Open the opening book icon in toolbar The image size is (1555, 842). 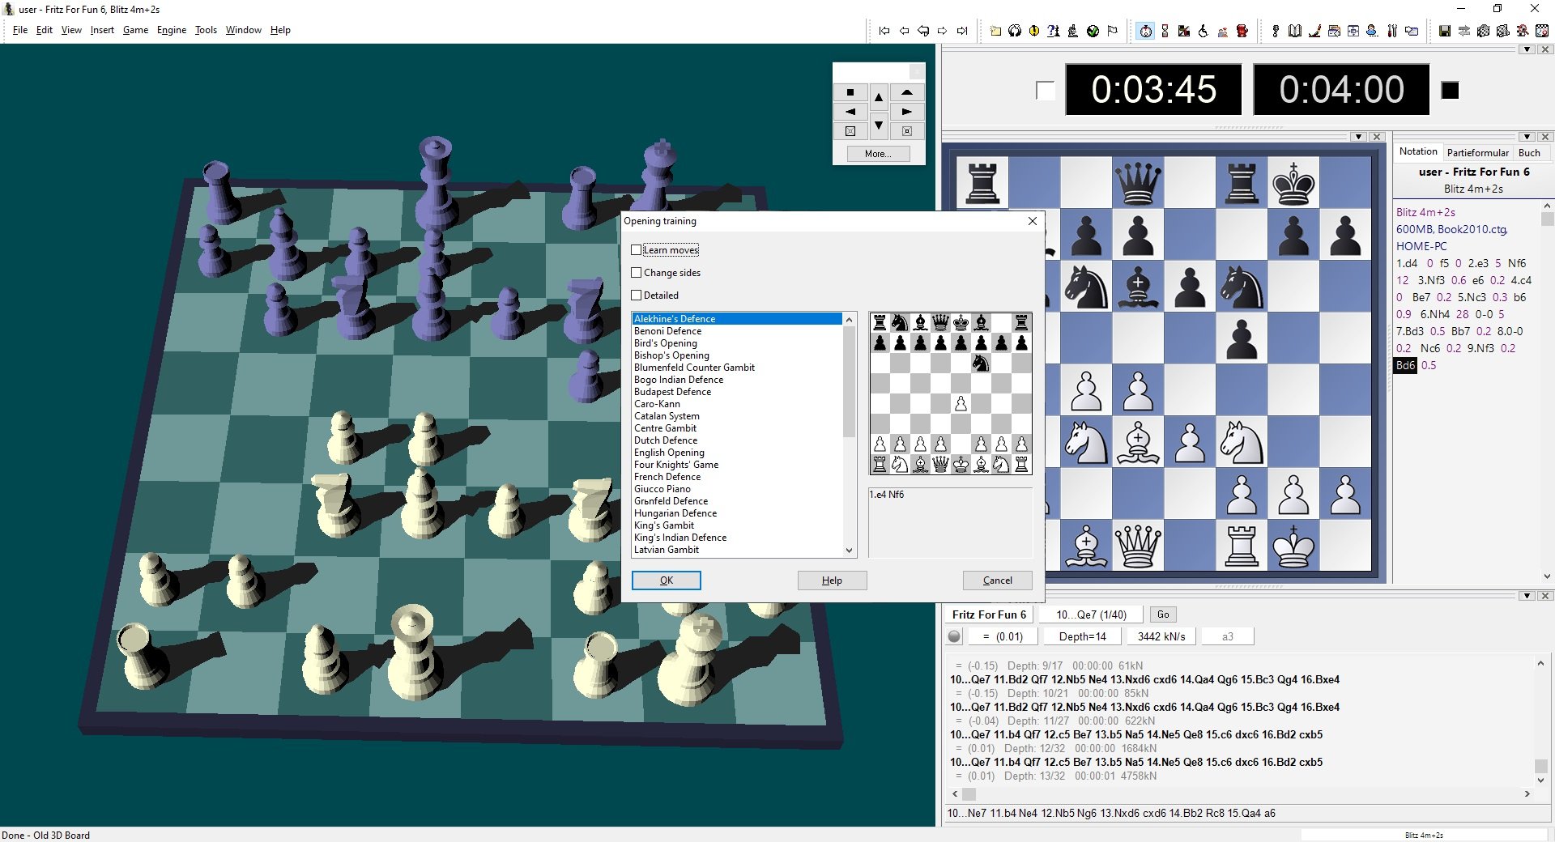1295,31
